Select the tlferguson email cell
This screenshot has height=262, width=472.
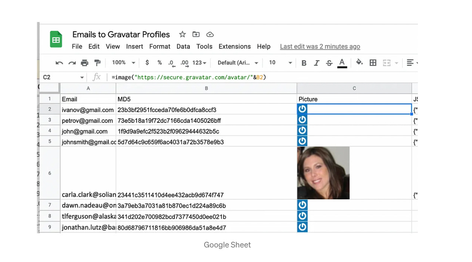pyautogui.click(x=88, y=216)
